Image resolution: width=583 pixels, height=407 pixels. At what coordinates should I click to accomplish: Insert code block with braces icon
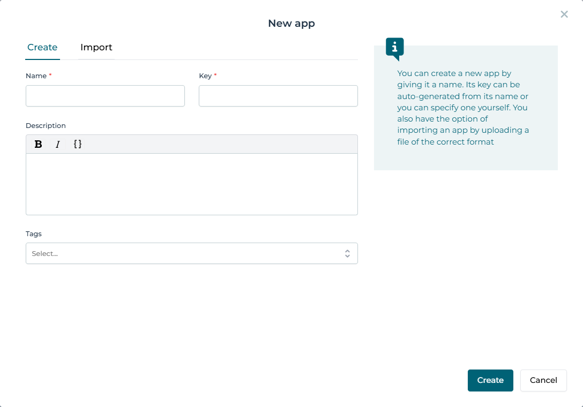pyautogui.click(x=77, y=144)
